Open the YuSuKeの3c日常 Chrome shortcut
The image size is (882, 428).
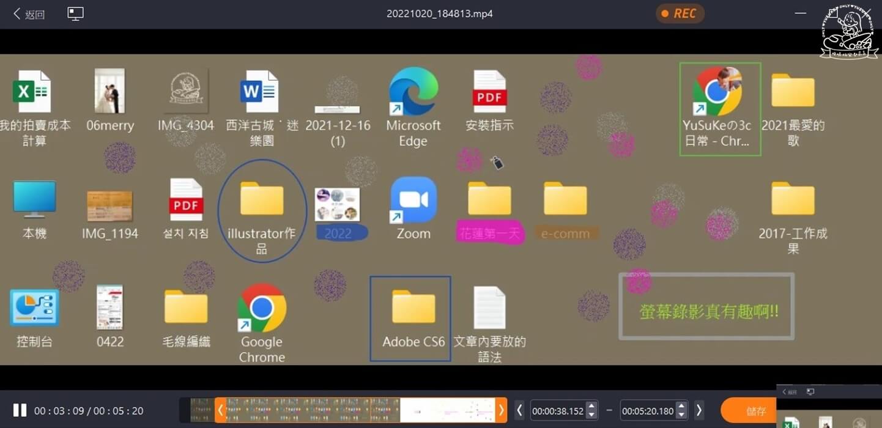tap(719, 92)
